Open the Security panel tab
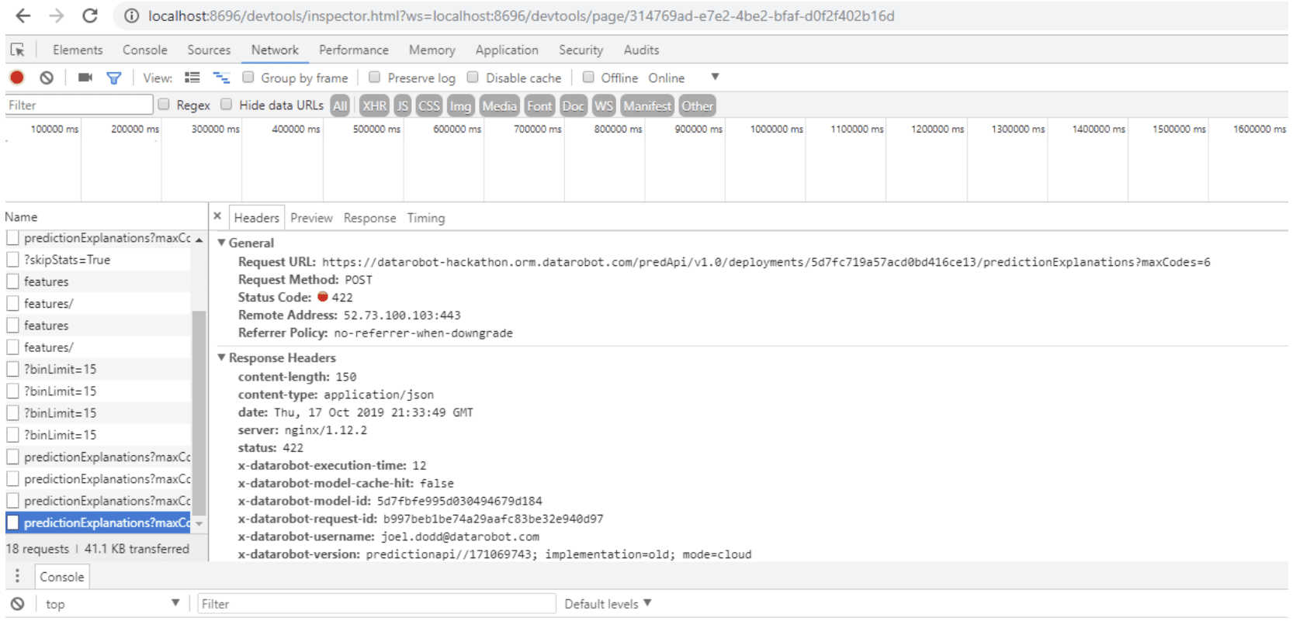This screenshot has width=1293, height=621. tap(581, 50)
